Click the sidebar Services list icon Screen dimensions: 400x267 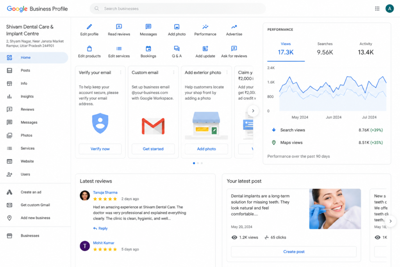(9, 148)
